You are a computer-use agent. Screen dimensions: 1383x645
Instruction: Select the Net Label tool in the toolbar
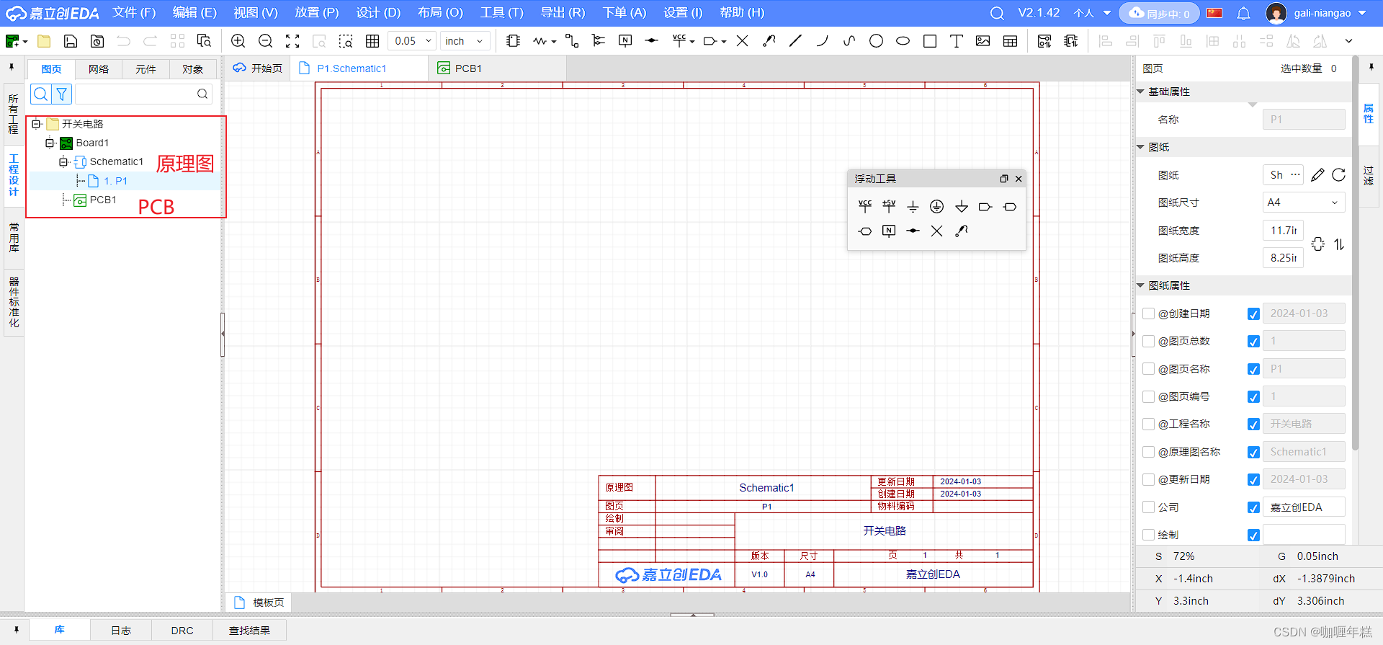(x=625, y=41)
